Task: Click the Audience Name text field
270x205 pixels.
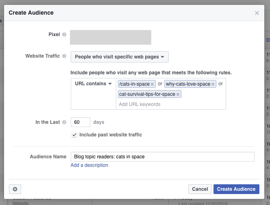Action: (162, 157)
